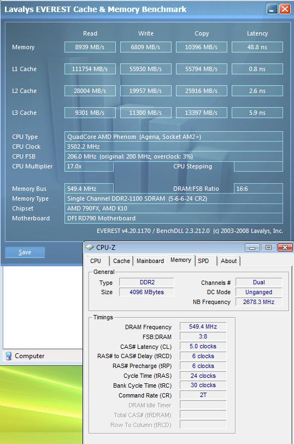Click the Memory Write 6809 MB/s field
The height and width of the screenshot is (444, 294).
click(x=146, y=47)
